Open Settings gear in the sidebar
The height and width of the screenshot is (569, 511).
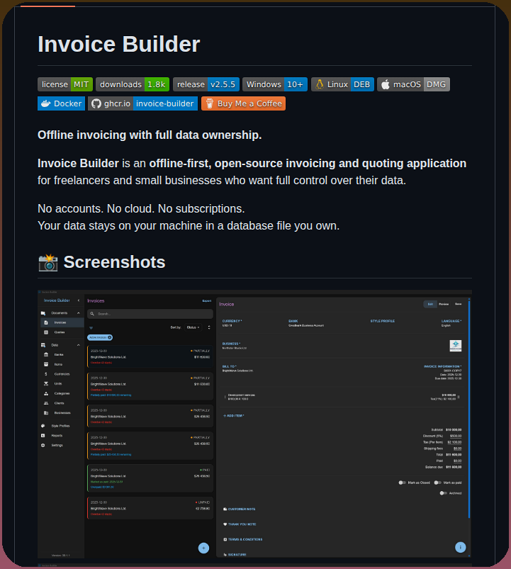[43, 445]
